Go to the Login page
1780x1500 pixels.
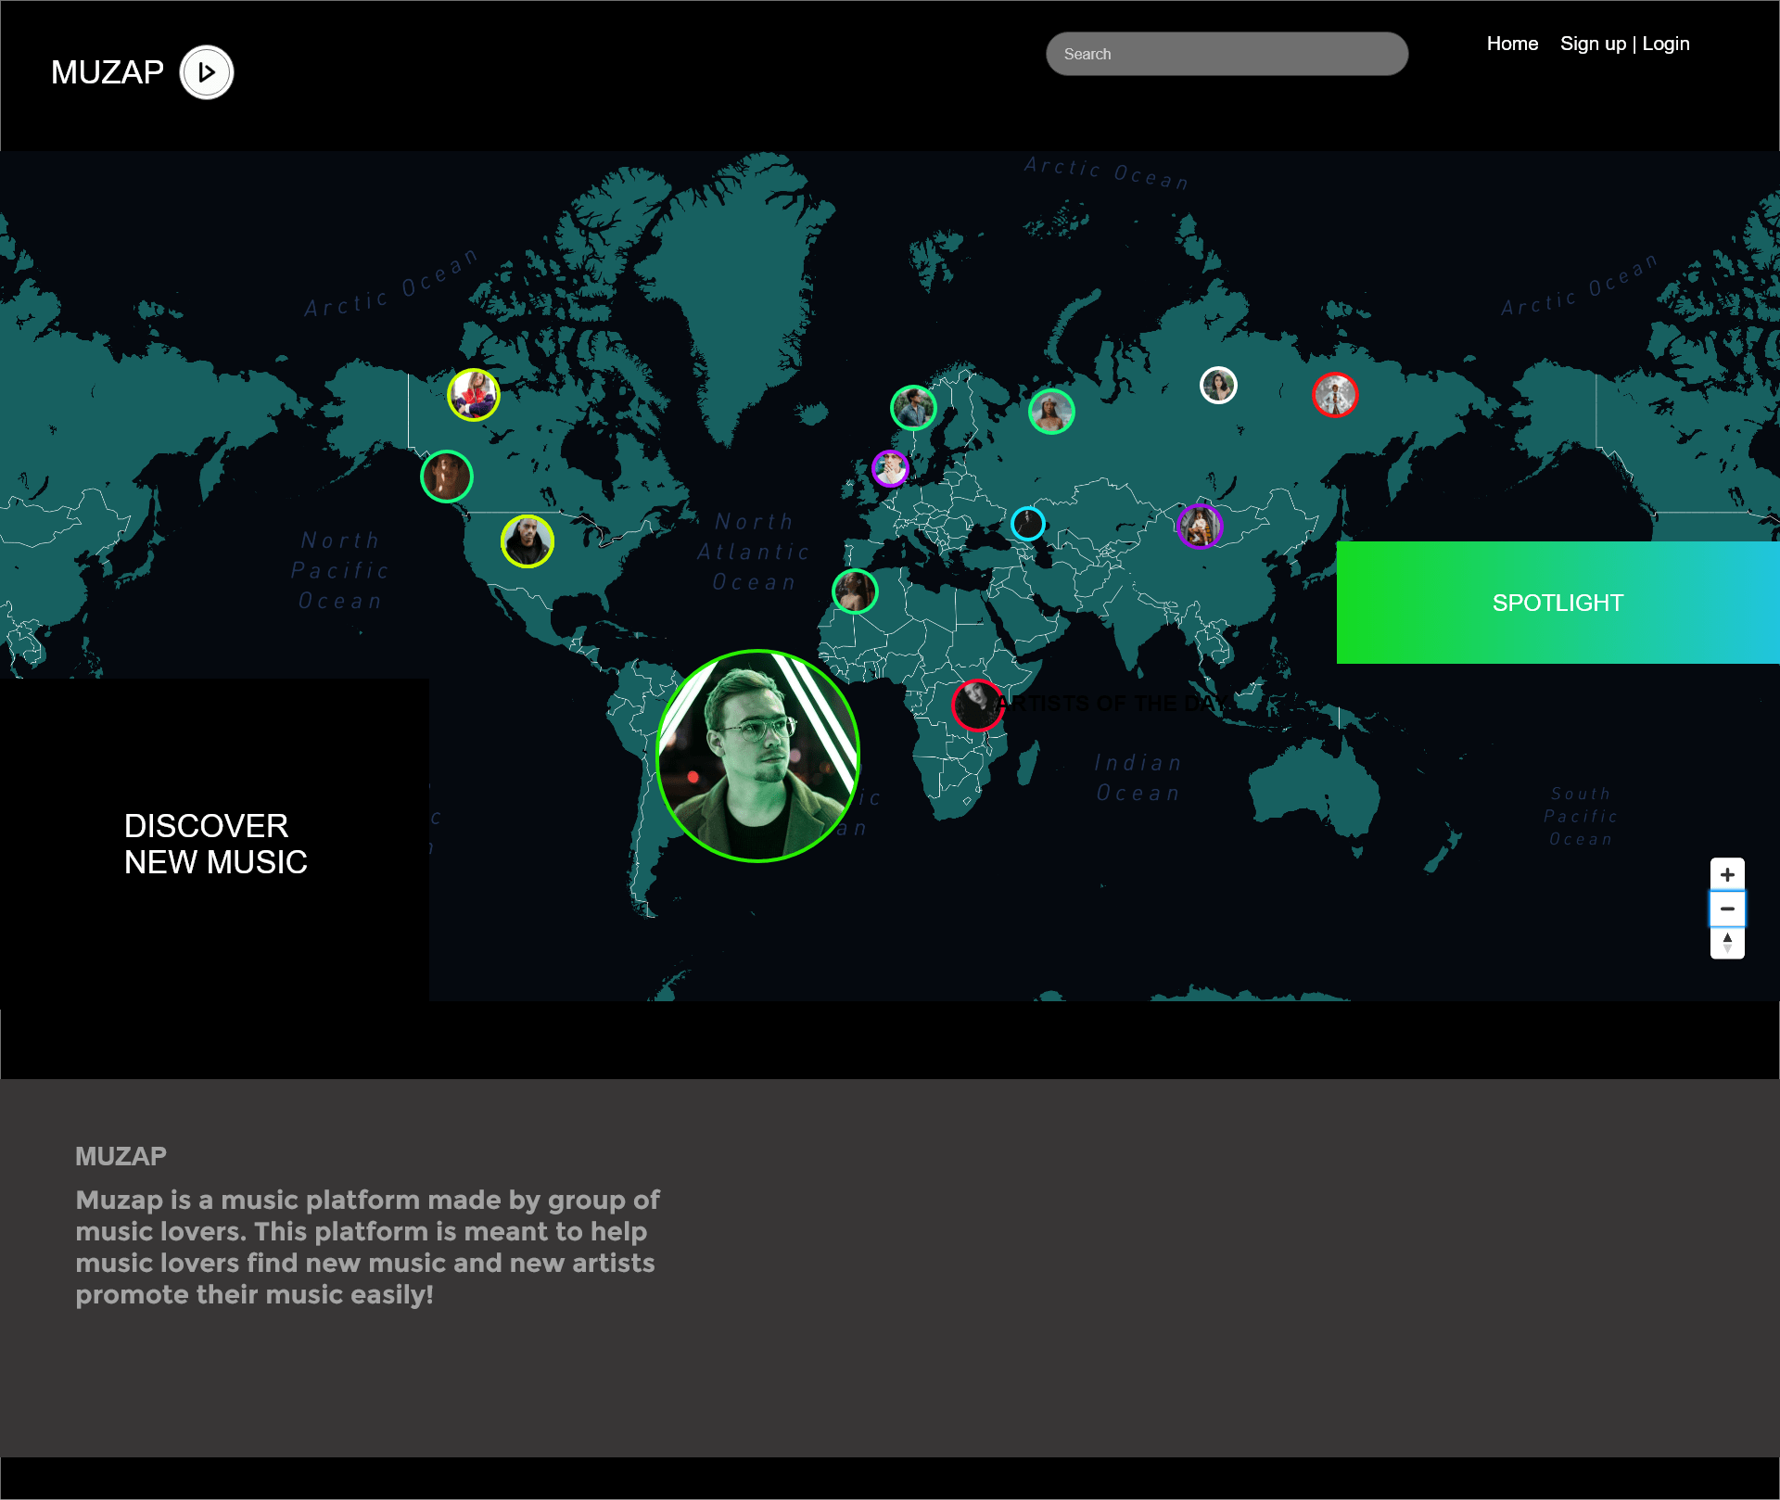pos(1665,44)
